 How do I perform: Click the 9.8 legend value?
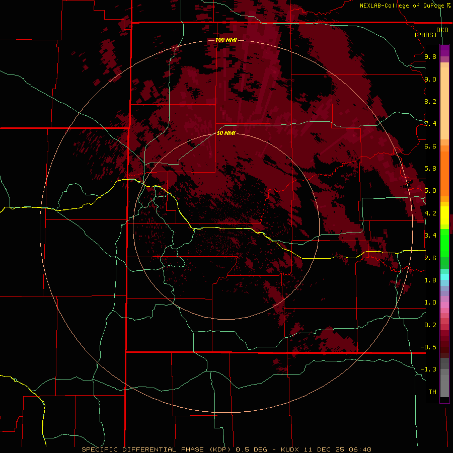[x=430, y=56]
